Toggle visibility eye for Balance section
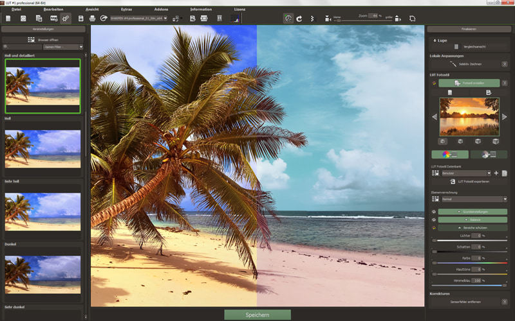The height and width of the screenshot is (321, 515). [x=434, y=220]
